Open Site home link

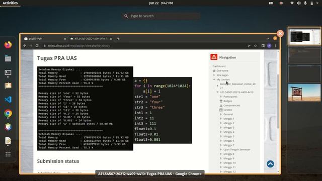222,70
